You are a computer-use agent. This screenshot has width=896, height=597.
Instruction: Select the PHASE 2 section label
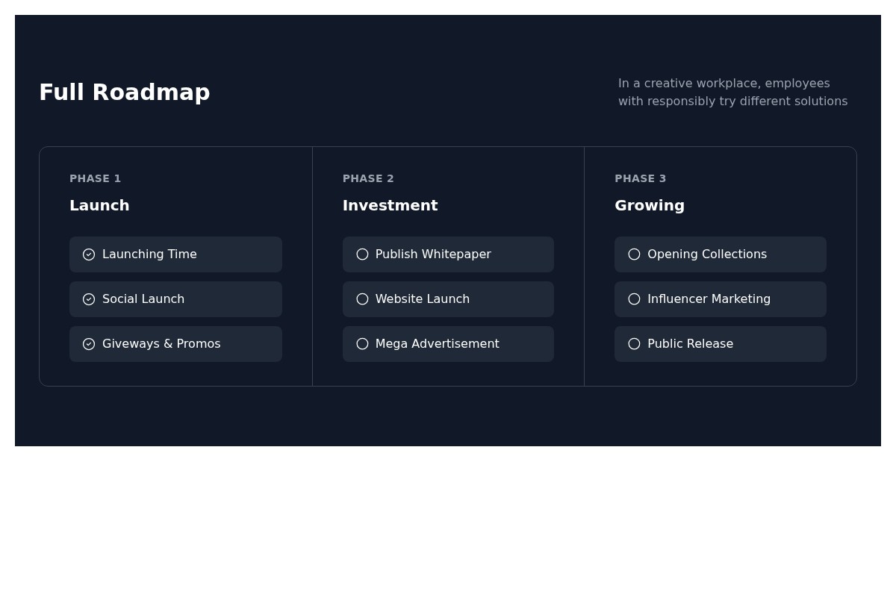[x=368, y=178]
